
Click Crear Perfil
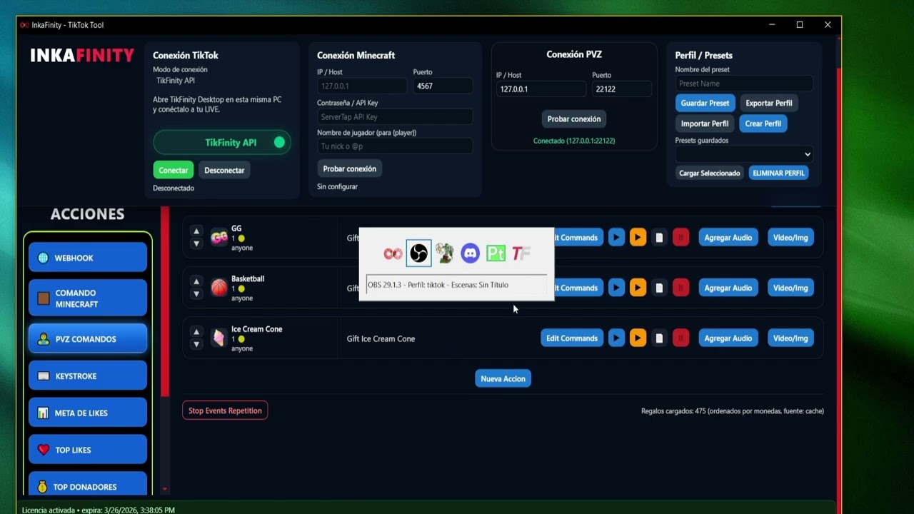[763, 124]
